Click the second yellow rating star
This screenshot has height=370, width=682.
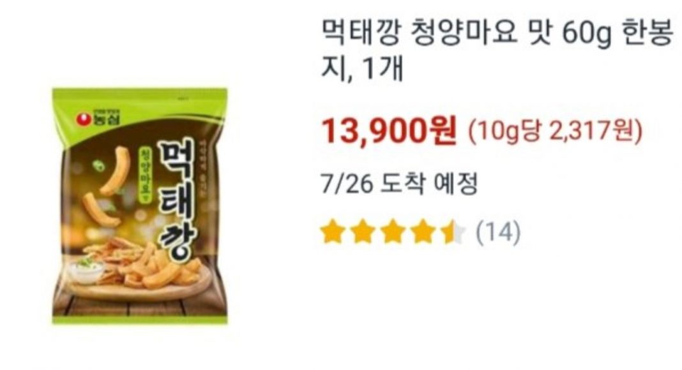pos(363,232)
